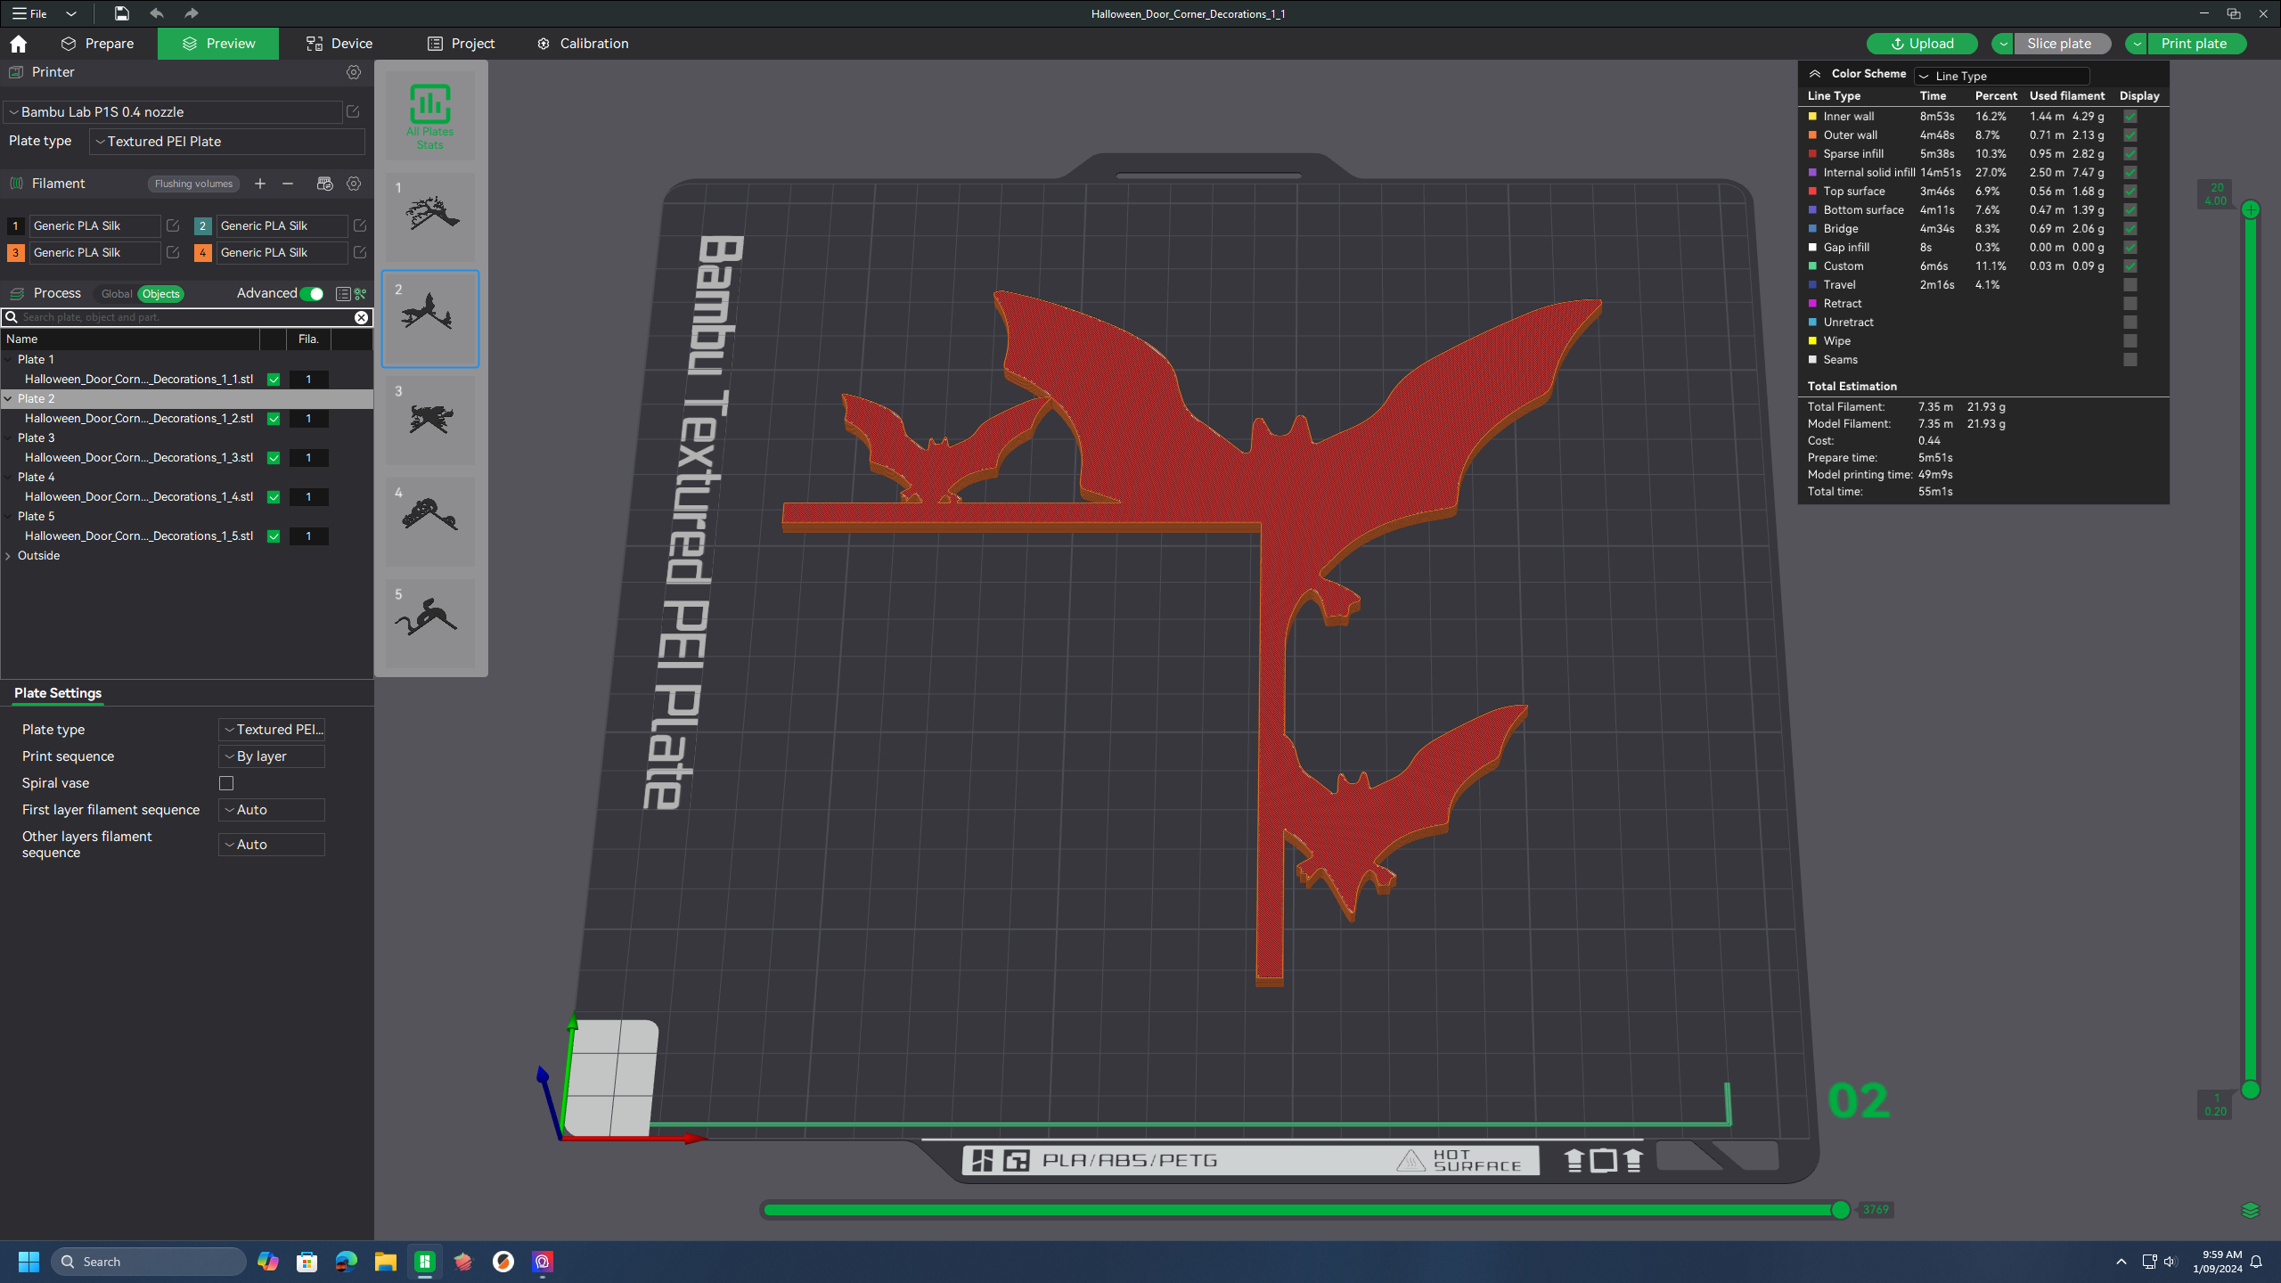Screen dimensions: 2281x1283
Task: Click the Home icon
Action: [18, 44]
